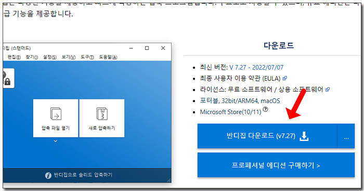This screenshot has width=364, height=191.
Task: Click 프로페셔널 에디션 구매하기 button
Action: coord(276,165)
